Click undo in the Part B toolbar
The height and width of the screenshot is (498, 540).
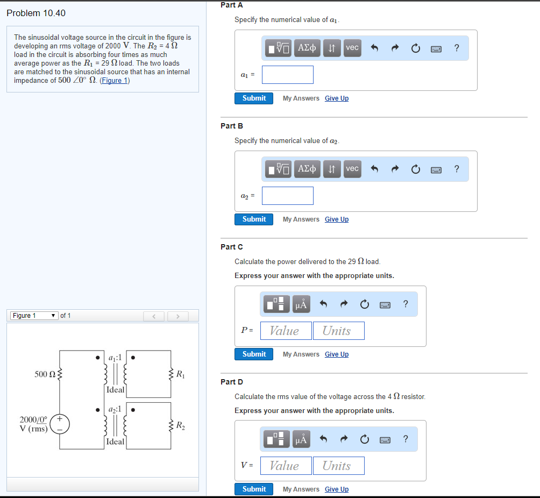(374, 168)
